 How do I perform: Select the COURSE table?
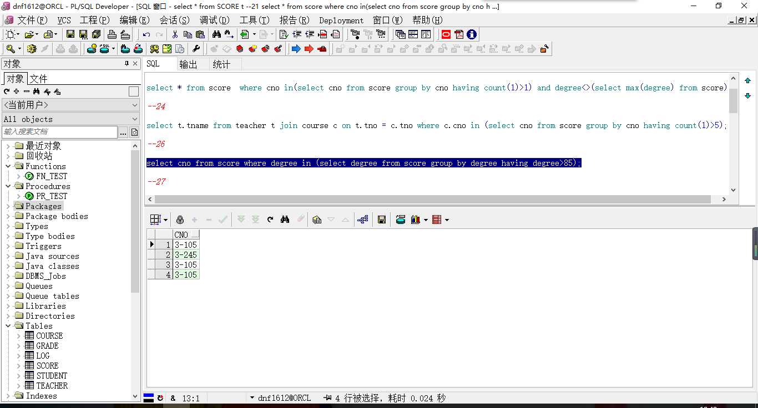click(49, 336)
